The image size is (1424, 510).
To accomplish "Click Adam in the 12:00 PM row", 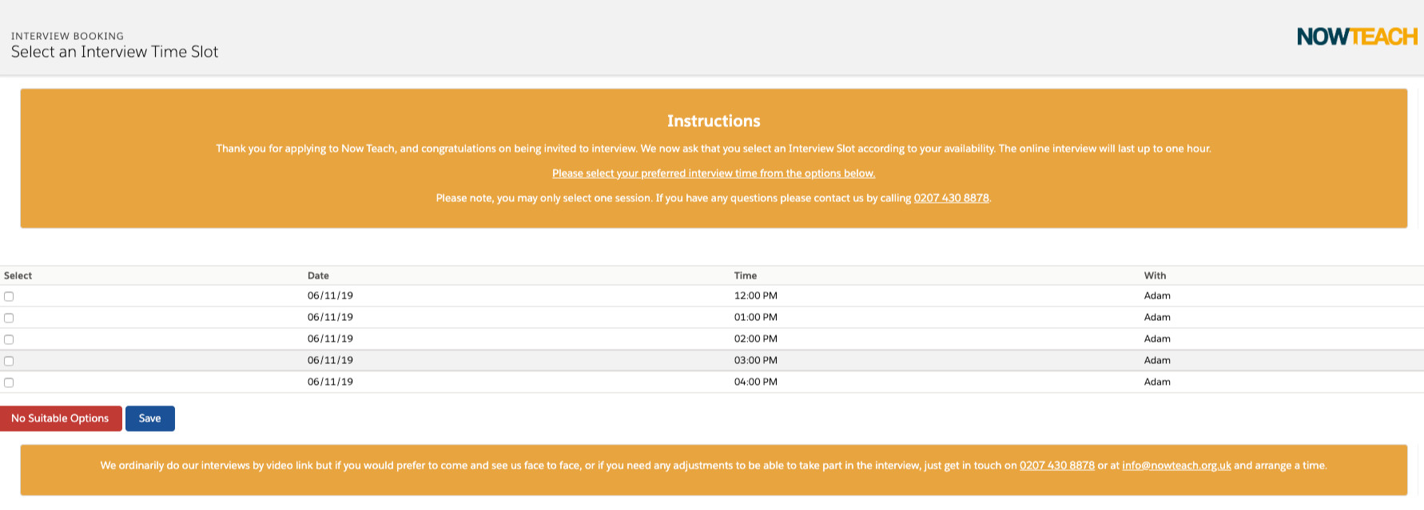I will click(1157, 295).
